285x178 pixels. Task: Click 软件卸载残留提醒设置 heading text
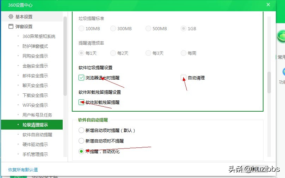coord(100,92)
